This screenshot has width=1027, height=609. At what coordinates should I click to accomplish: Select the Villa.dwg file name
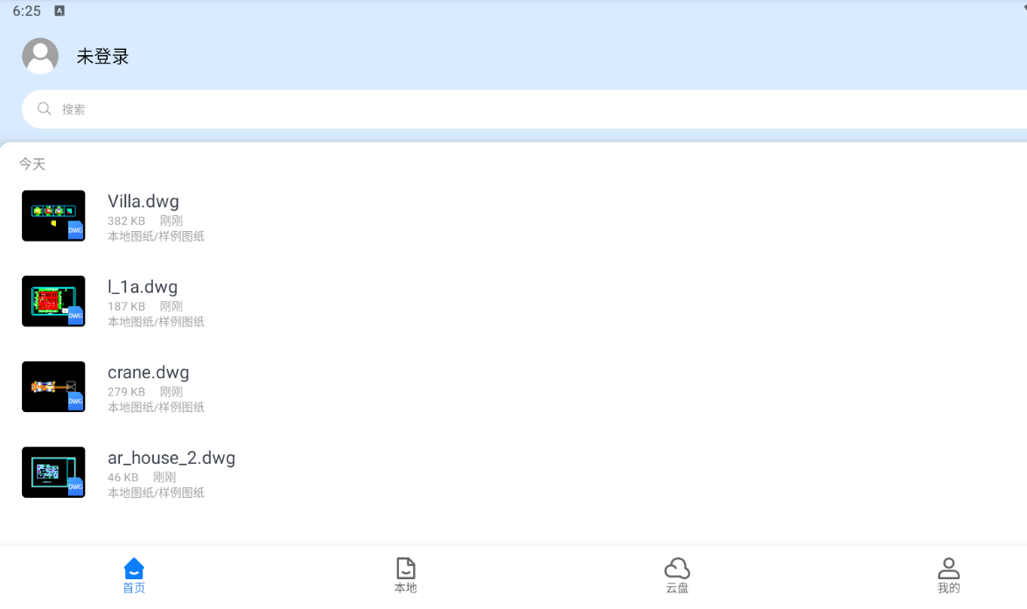143,201
